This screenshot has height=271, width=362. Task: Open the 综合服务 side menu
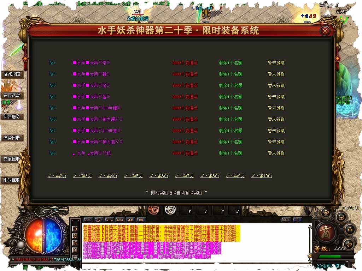[x=12, y=117]
